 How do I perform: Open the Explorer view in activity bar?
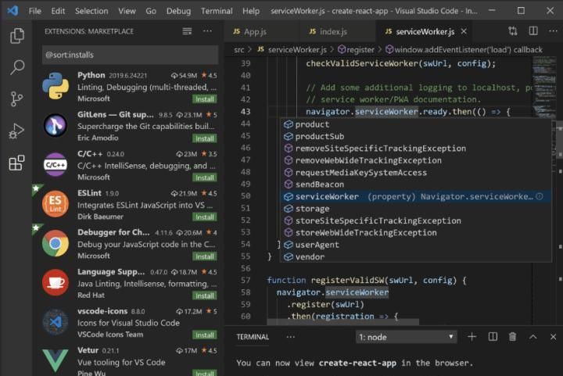point(16,36)
